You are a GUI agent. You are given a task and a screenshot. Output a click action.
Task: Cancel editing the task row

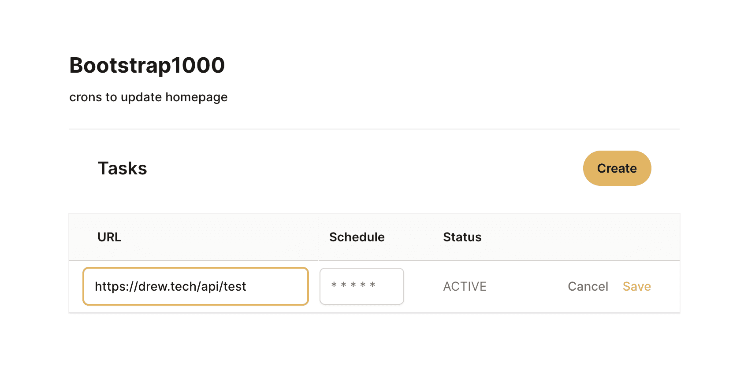click(588, 286)
